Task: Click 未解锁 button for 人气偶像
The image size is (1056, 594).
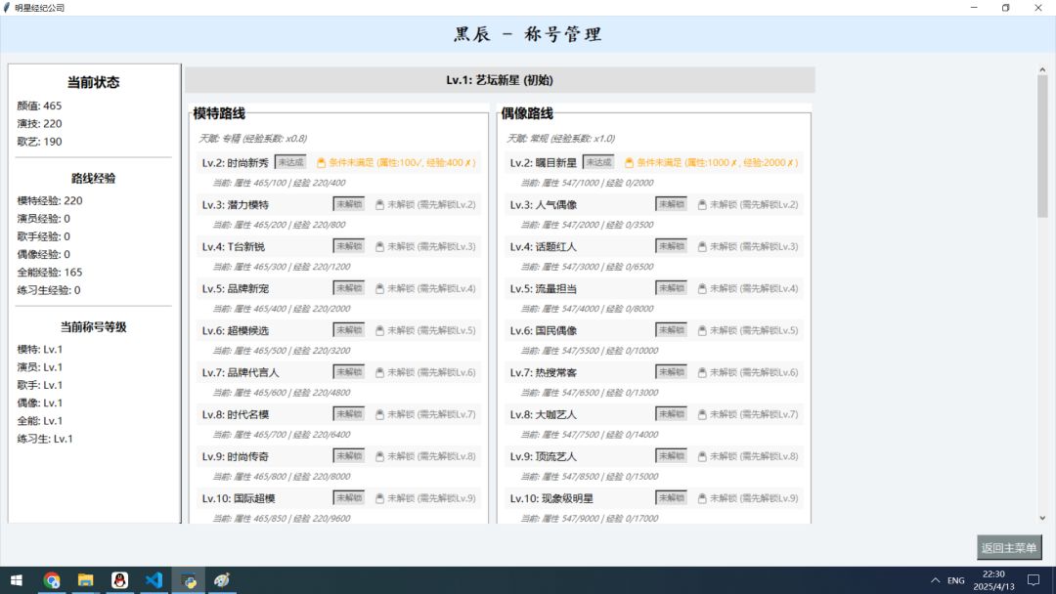Action: coord(672,204)
